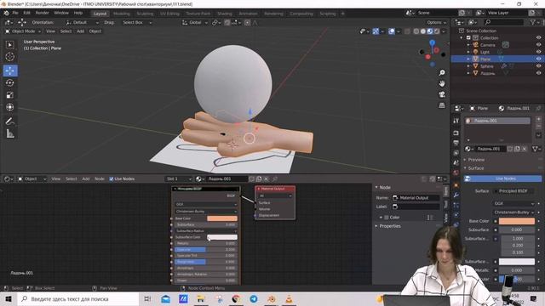Viewport: 545px width, 306px height.
Task: Open the Drag Select Box dropdown
Action: pyautogui.click(x=137, y=23)
